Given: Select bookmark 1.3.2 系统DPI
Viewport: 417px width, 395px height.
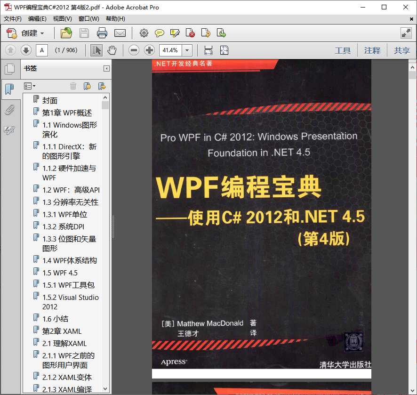Looking at the screenshot, I should click(63, 226).
